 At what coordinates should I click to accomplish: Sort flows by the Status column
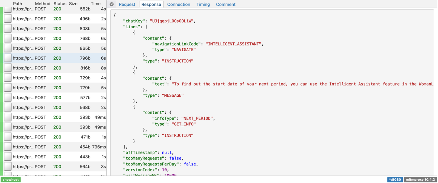point(60,4)
